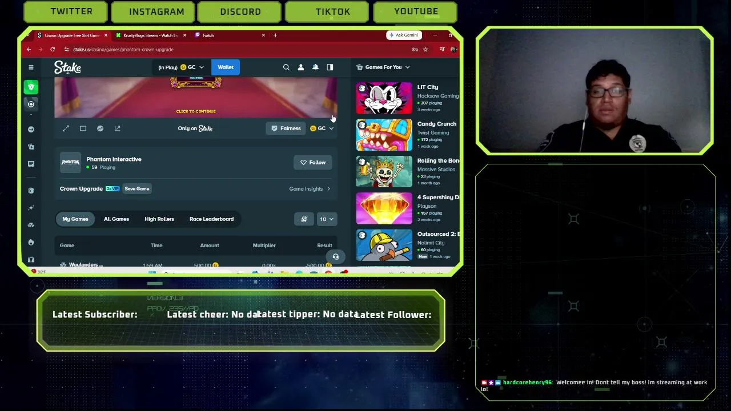This screenshot has height=411, width=731.
Task: Follow Phantom Interactive
Action: [313, 163]
